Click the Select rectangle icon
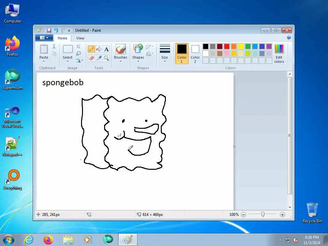This screenshot has height=246, width=328. point(68,49)
